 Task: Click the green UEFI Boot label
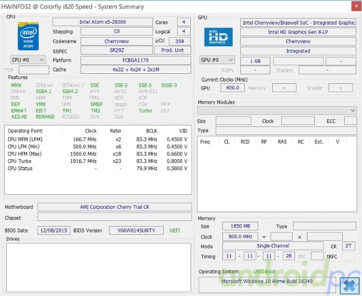[265, 271]
